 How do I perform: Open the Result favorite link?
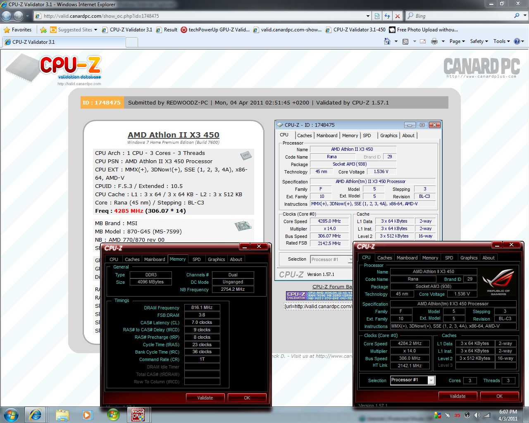(x=166, y=30)
